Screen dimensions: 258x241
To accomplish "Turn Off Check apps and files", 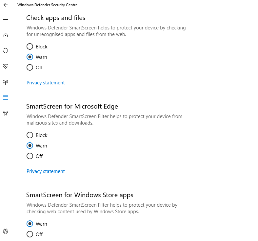I will (30, 68).
